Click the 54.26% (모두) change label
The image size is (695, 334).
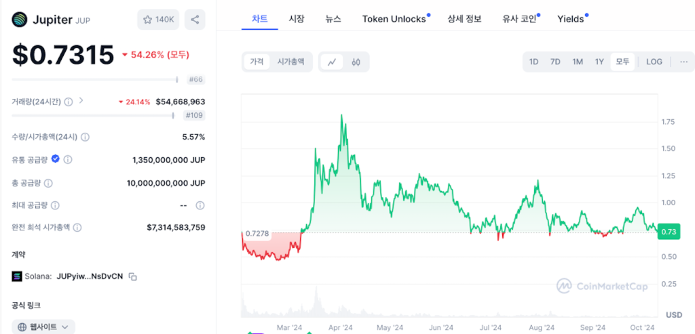click(155, 55)
